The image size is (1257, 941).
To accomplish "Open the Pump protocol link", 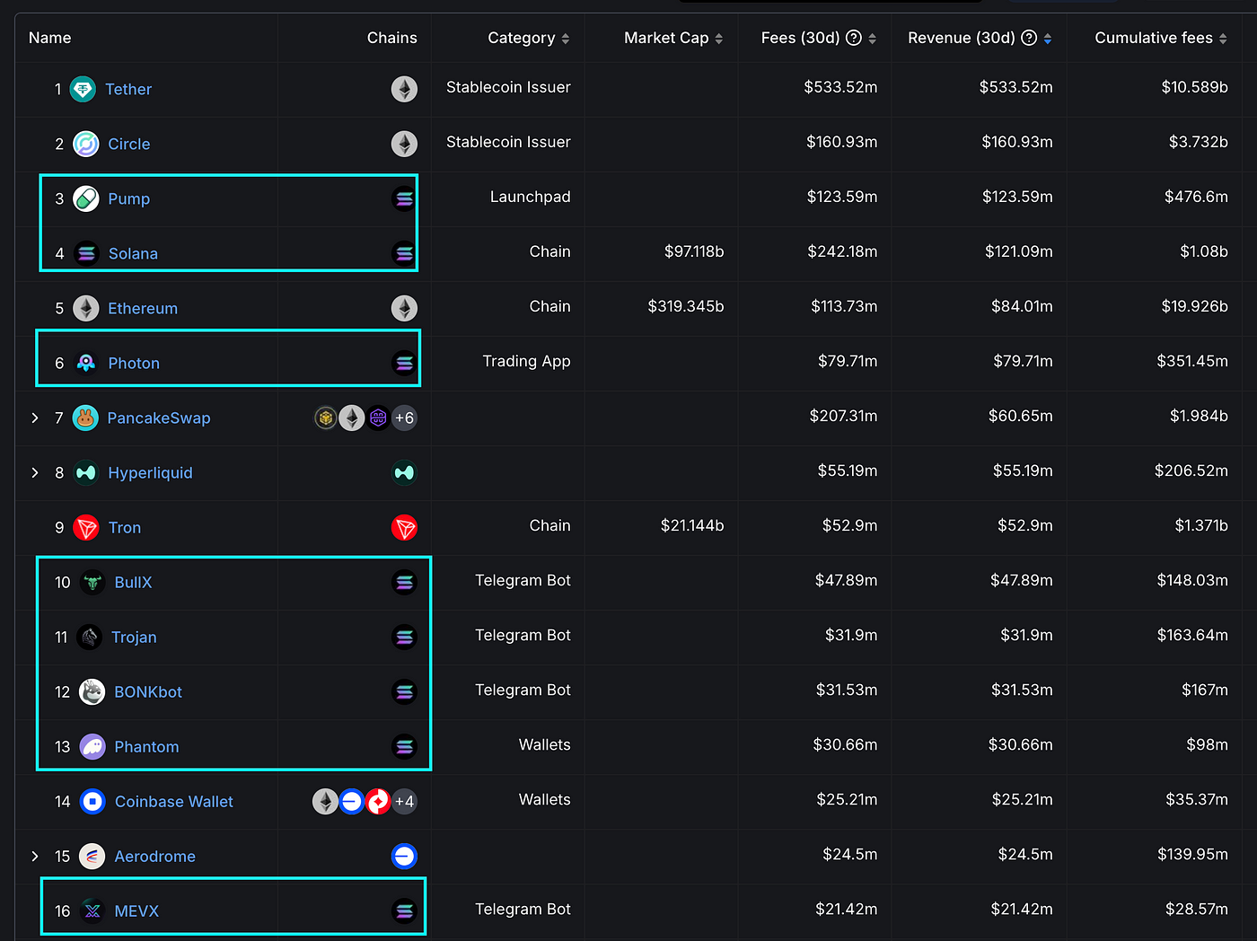I will pyautogui.click(x=129, y=198).
